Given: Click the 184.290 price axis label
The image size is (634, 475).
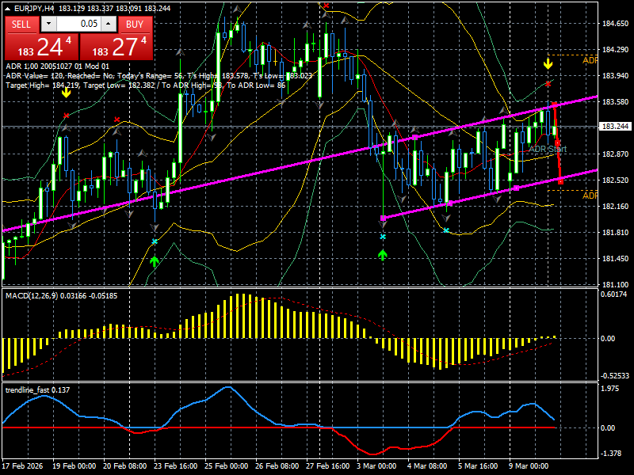Looking at the screenshot, I should pos(616,50).
